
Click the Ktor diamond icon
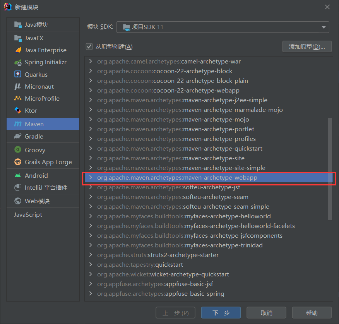click(x=18, y=110)
